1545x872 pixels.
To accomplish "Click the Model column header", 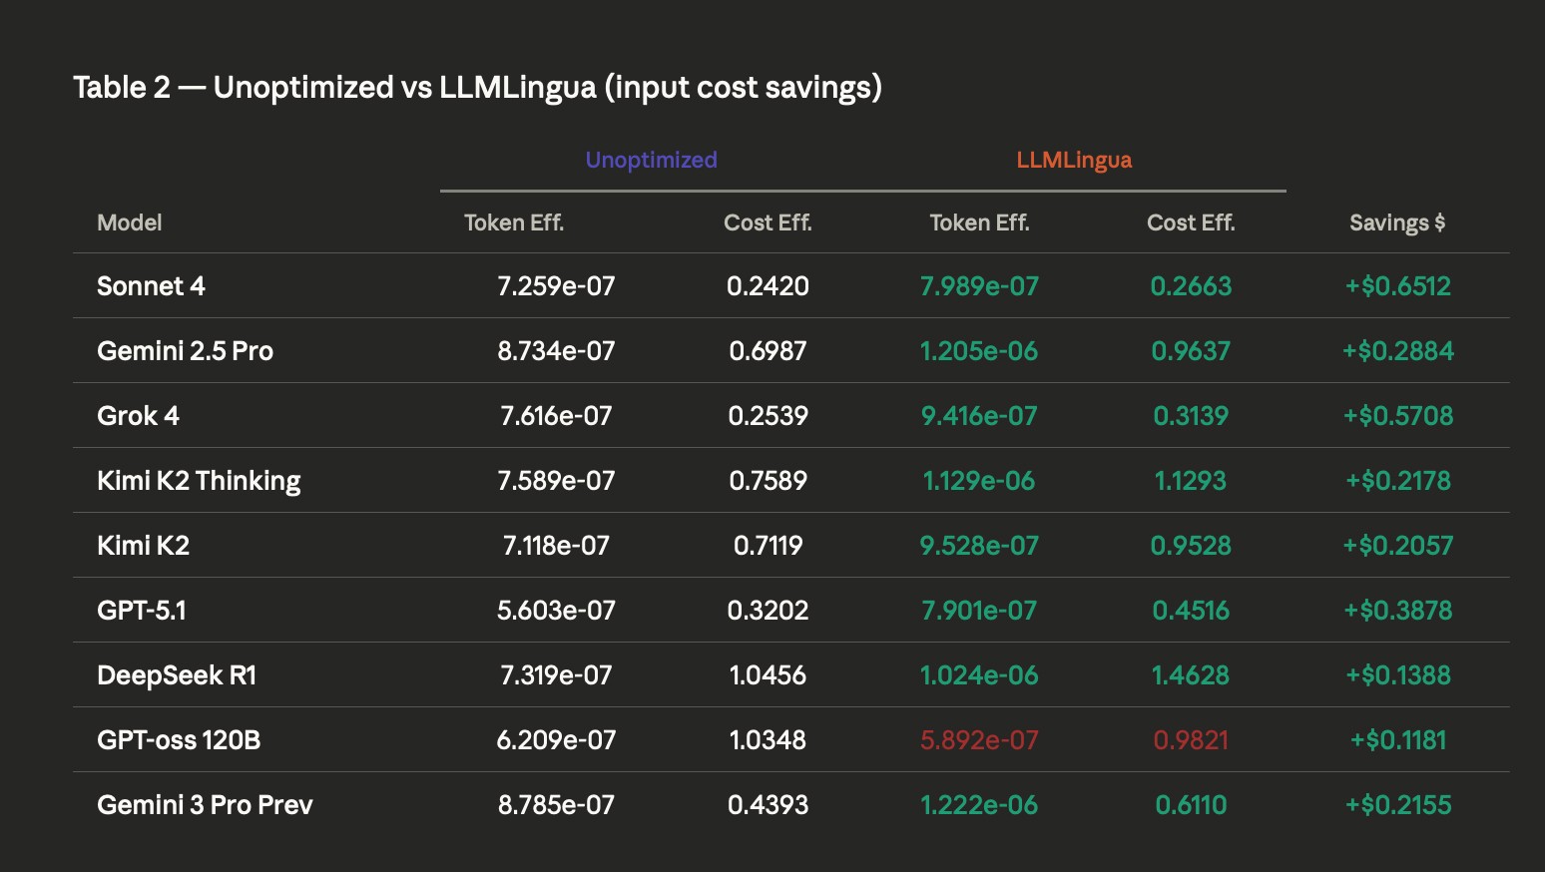I will (x=129, y=222).
